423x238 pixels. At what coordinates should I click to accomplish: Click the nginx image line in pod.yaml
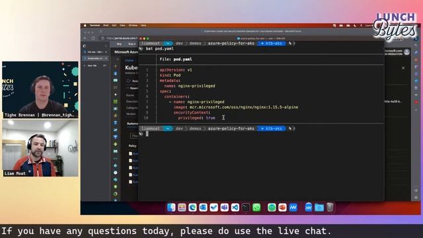pos(236,107)
